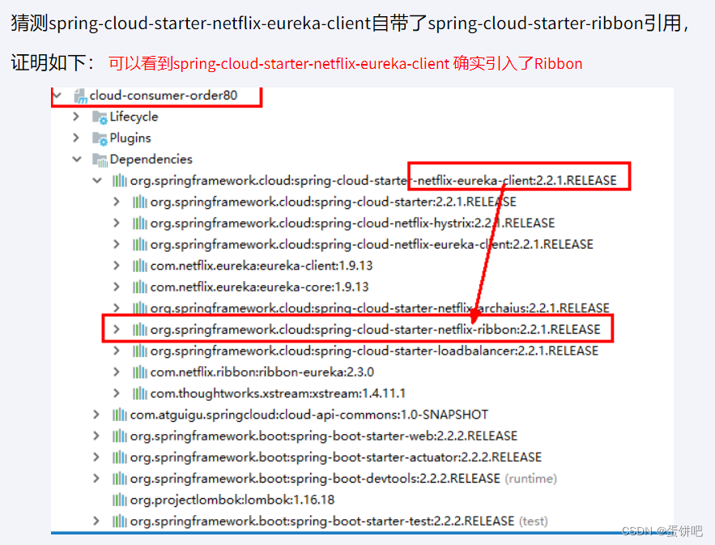The width and height of the screenshot is (715, 545).
Task: Expand spring-boot-devtools dependency
Action: 96,479
